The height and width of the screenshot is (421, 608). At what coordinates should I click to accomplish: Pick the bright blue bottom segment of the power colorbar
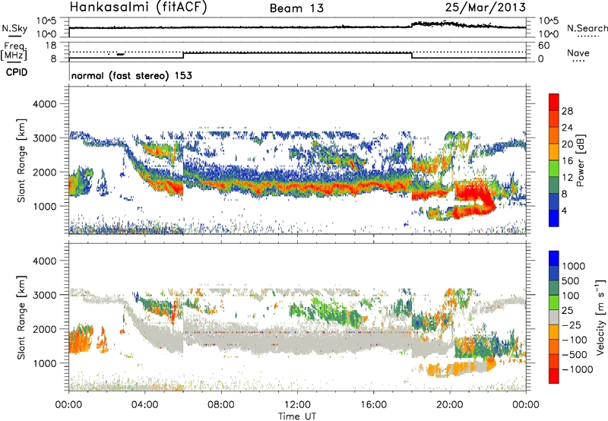point(554,219)
